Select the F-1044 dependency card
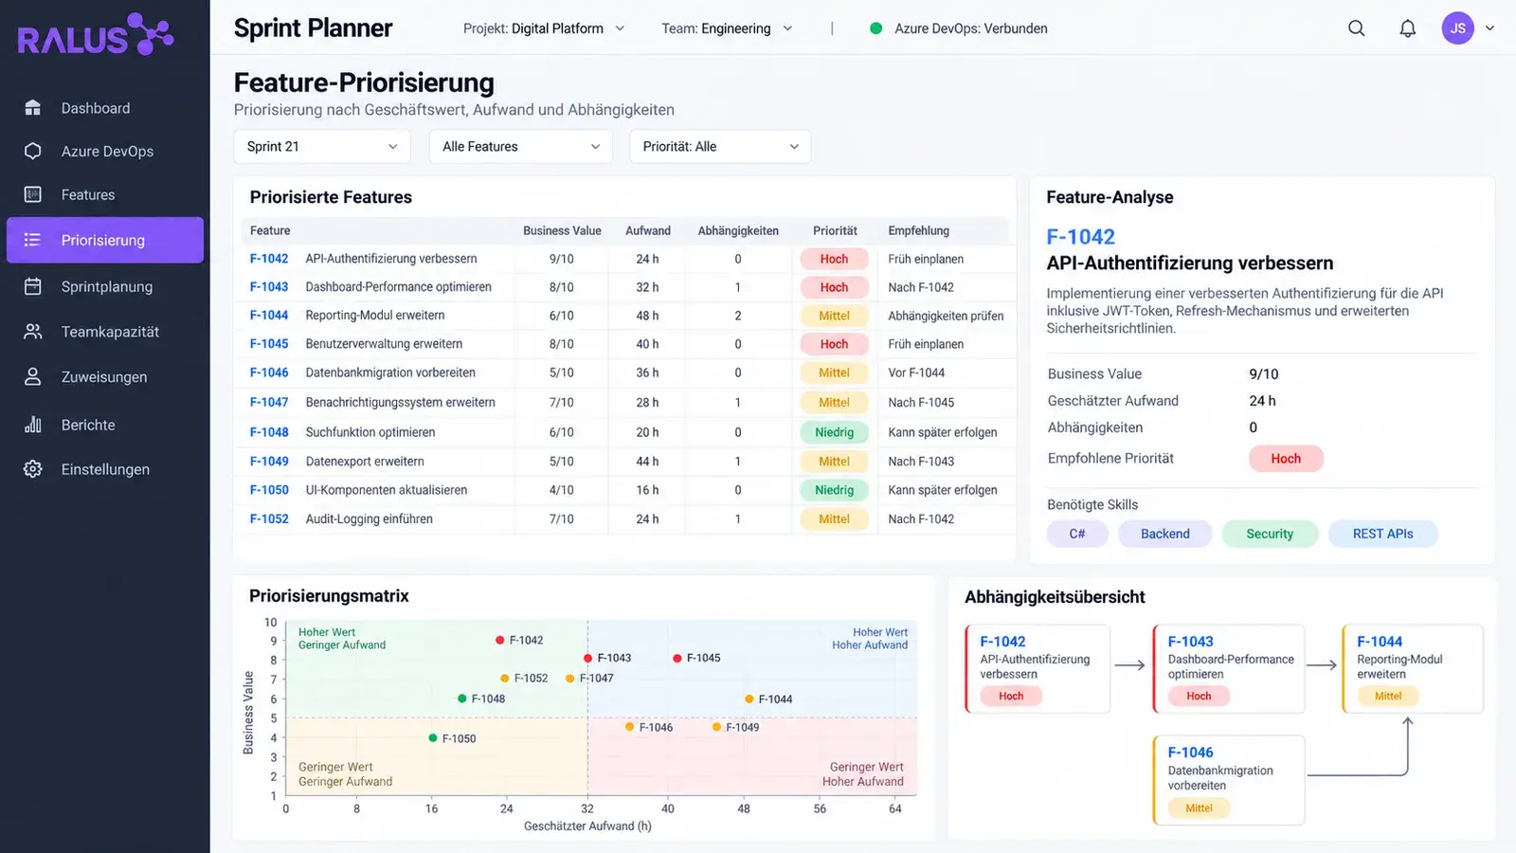 [x=1412, y=668]
